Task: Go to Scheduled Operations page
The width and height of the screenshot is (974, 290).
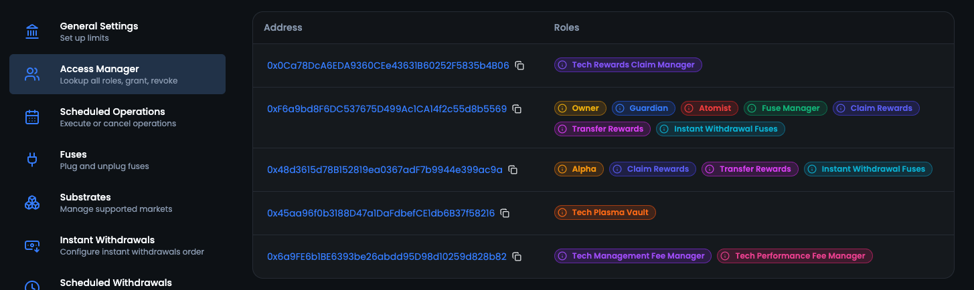Action: point(112,117)
